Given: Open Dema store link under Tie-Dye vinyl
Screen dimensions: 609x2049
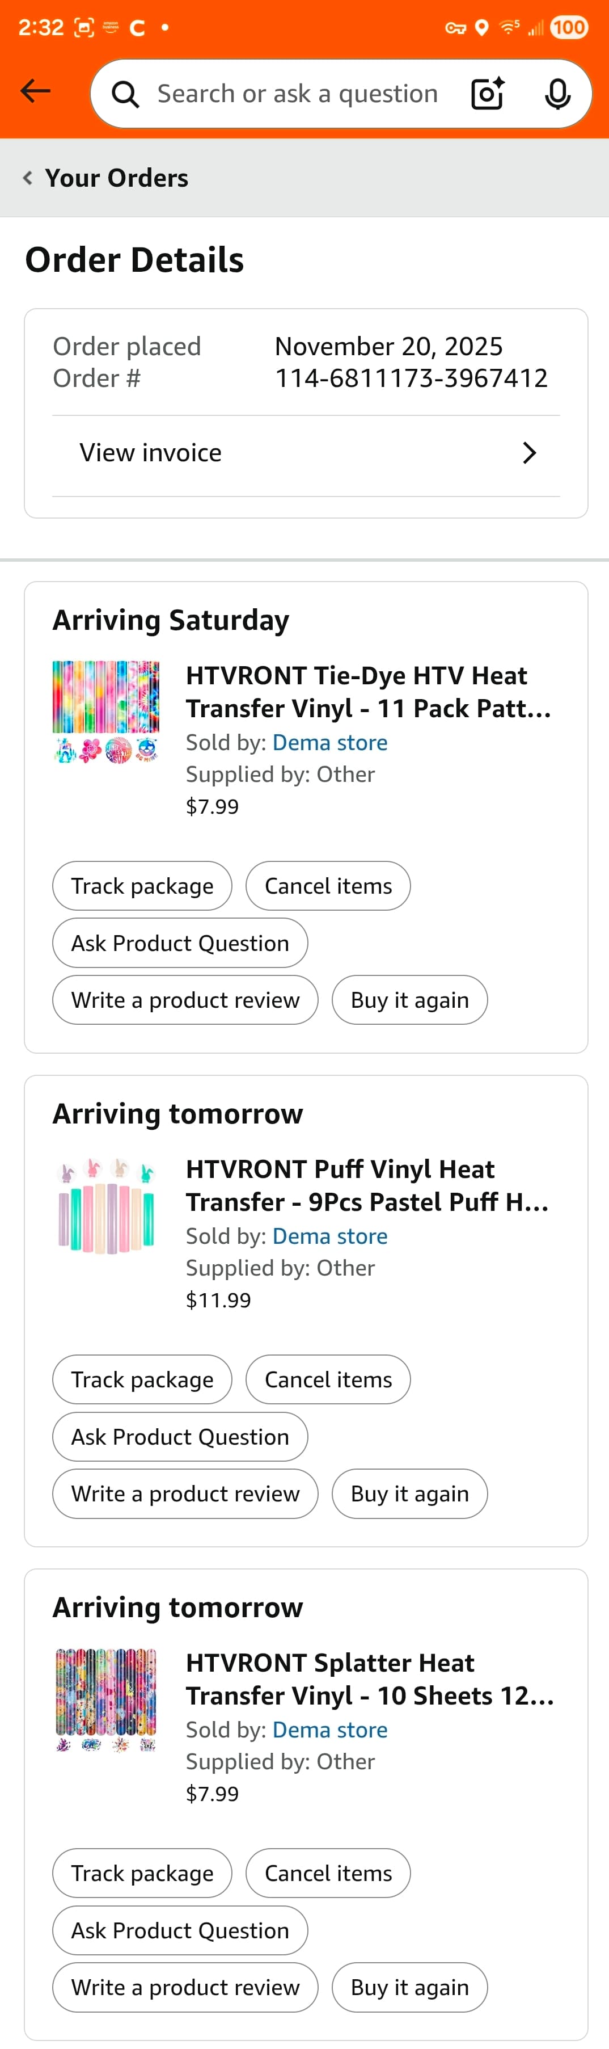Looking at the screenshot, I should tap(330, 743).
